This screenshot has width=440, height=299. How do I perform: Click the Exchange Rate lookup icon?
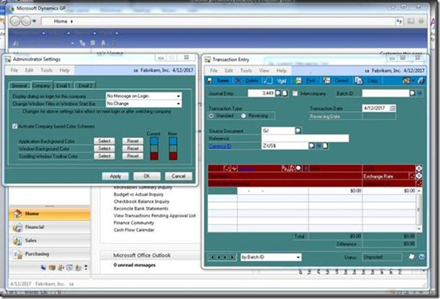coord(411,176)
